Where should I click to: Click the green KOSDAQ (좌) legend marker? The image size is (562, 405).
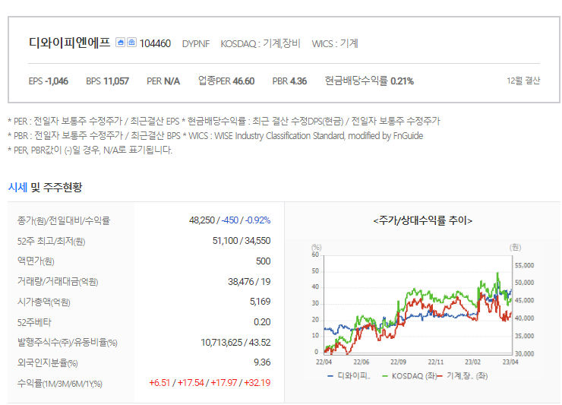point(385,376)
